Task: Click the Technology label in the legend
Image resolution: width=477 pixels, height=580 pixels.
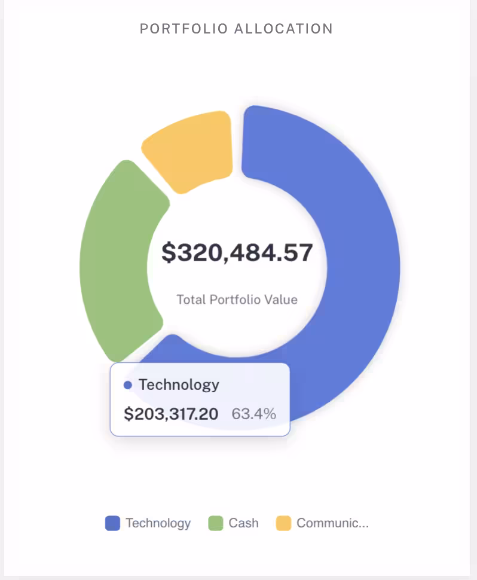Action: tap(158, 523)
